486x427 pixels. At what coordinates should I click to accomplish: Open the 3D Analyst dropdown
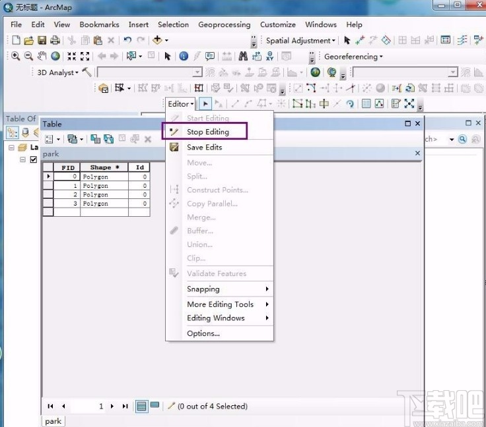pos(57,72)
